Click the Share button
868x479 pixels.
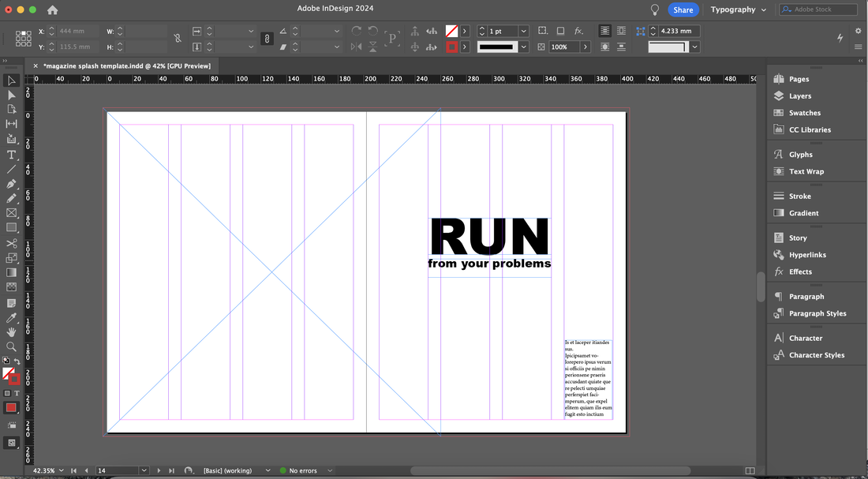tap(683, 10)
